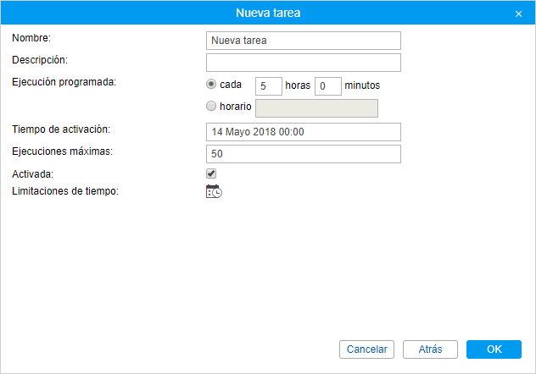The image size is (536, 374).
Task: Confirm the task with OK
Action: tap(494, 349)
